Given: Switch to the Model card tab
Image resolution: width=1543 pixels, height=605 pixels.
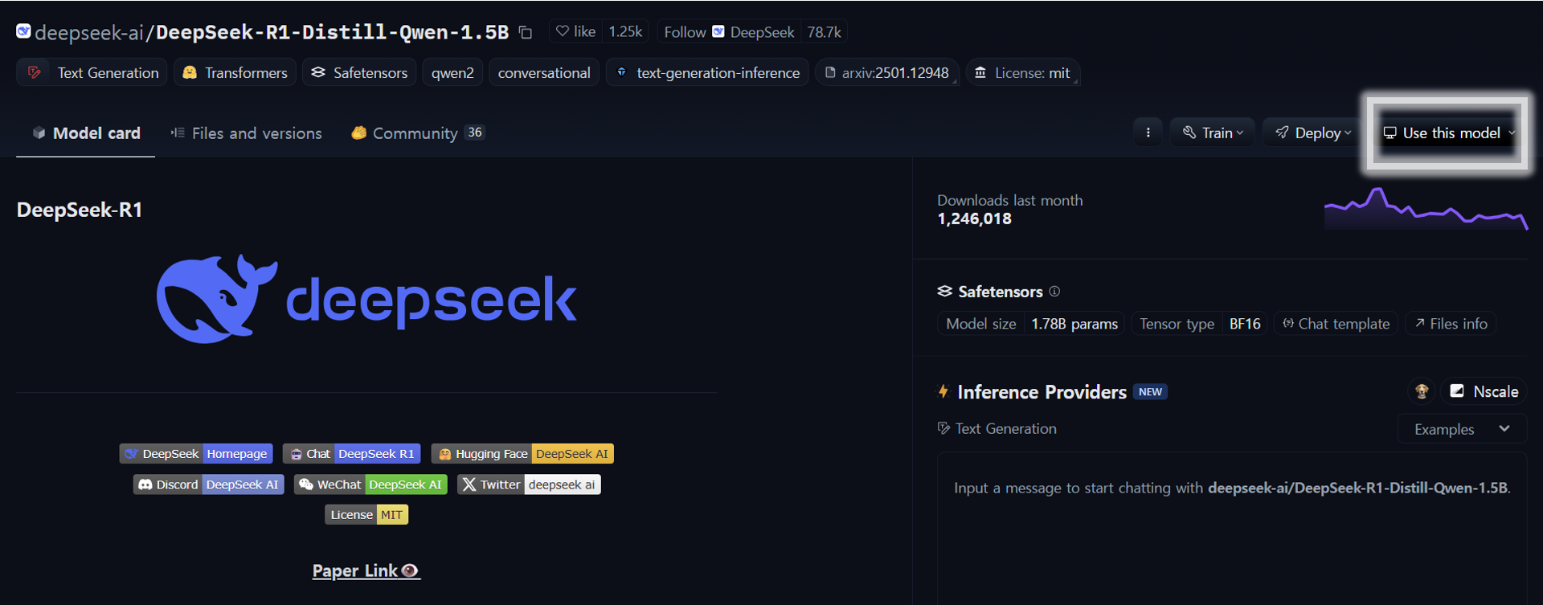Looking at the screenshot, I should [x=85, y=133].
